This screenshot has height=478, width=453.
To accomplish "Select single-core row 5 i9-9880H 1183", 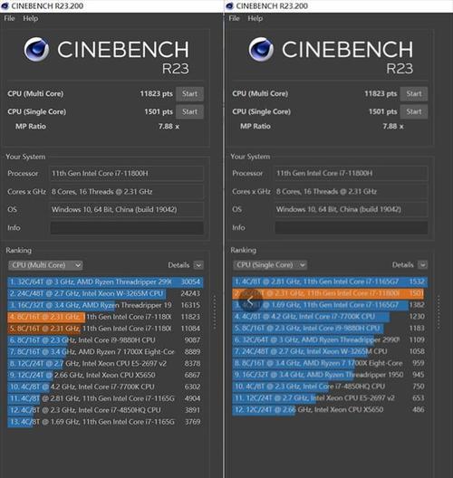I will [x=330, y=328].
